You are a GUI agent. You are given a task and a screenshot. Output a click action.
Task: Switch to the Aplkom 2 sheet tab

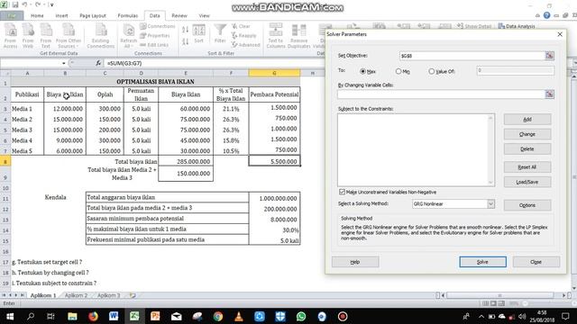(76, 295)
